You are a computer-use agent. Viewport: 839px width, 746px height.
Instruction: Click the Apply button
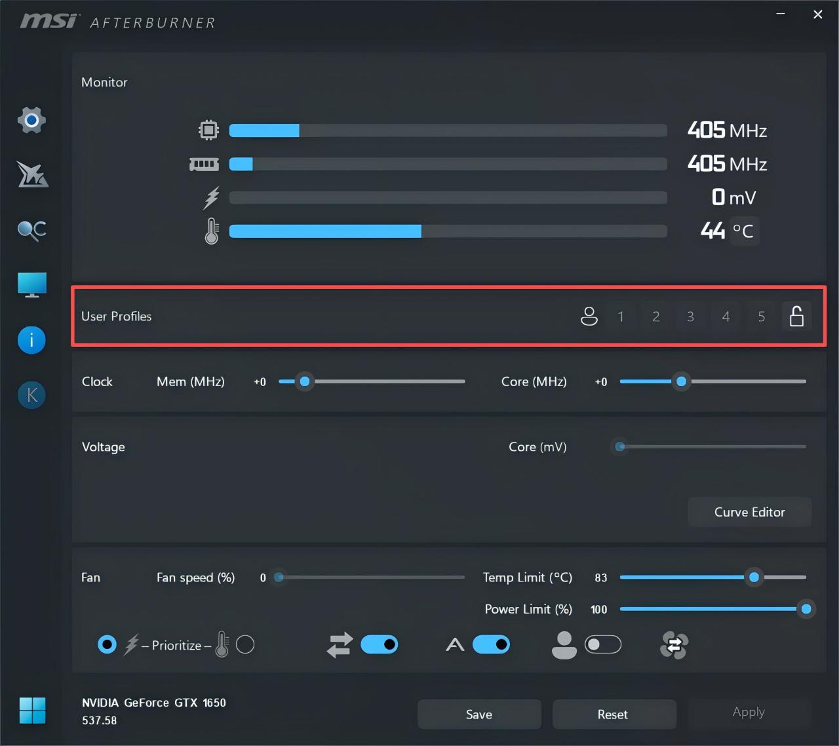point(749,712)
